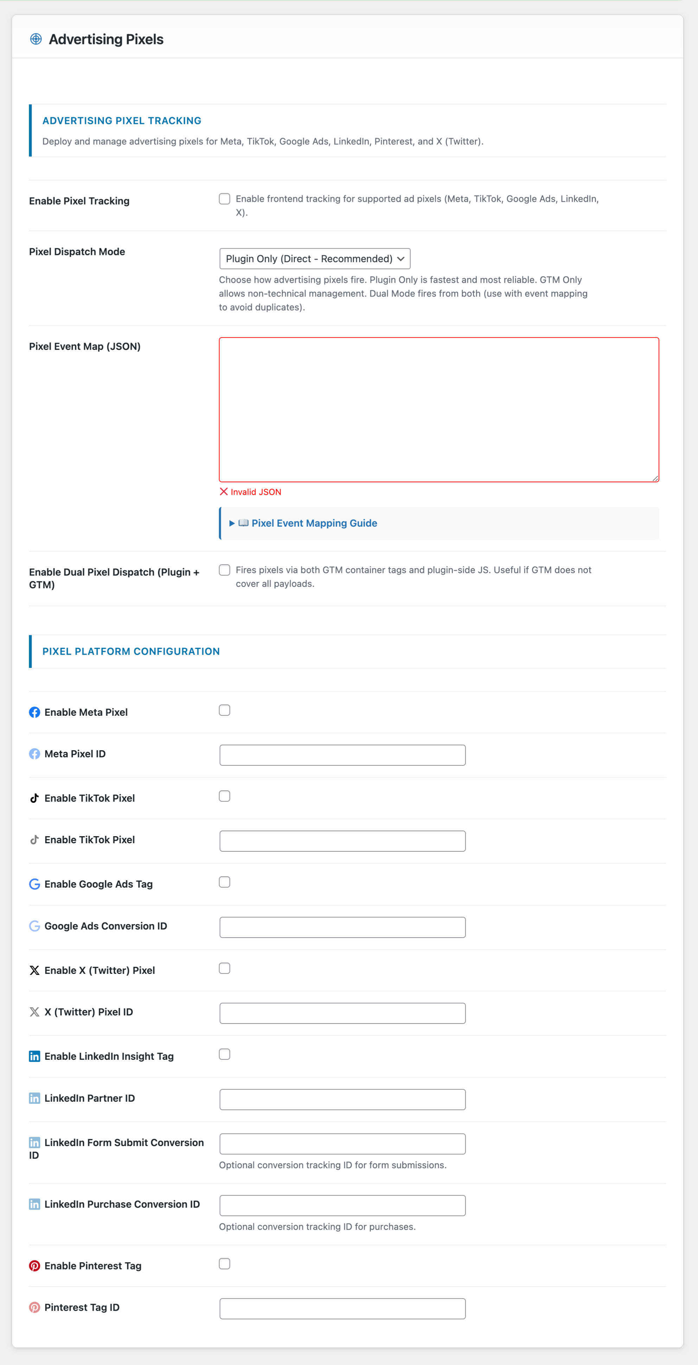Toggle Enable Dual Pixel Dispatch (Plugin + GTM)
The width and height of the screenshot is (698, 1365).
pos(224,570)
